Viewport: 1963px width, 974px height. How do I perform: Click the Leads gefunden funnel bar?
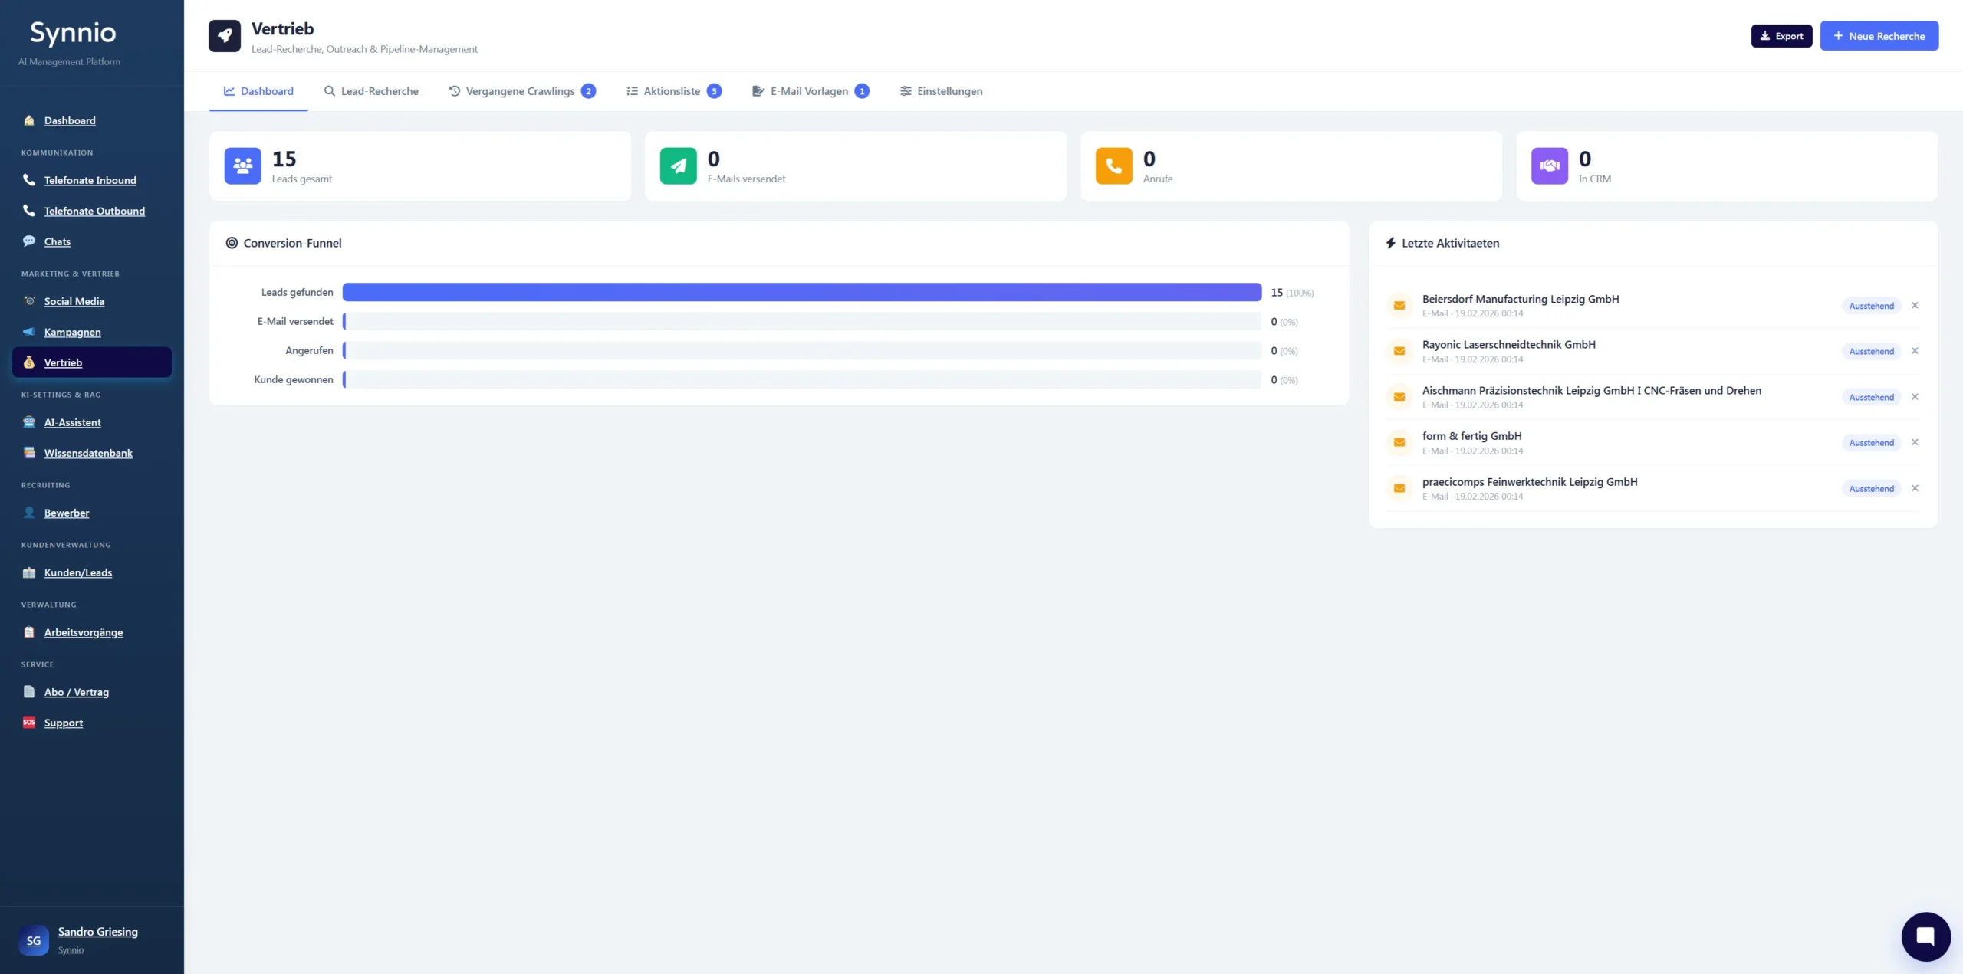click(801, 292)
